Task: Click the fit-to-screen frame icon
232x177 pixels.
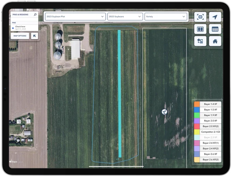Action: [x=200, y=17]
